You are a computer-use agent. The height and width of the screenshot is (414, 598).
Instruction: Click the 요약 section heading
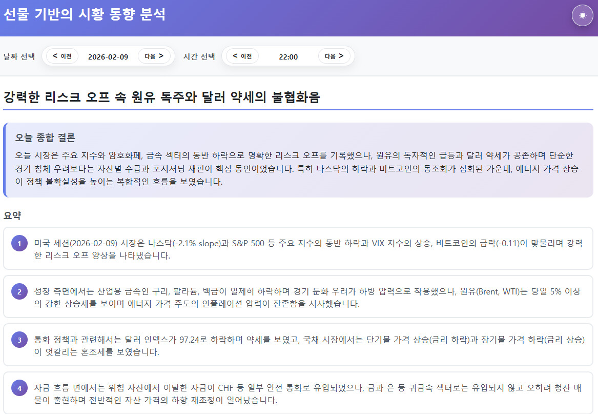point(12,215)
